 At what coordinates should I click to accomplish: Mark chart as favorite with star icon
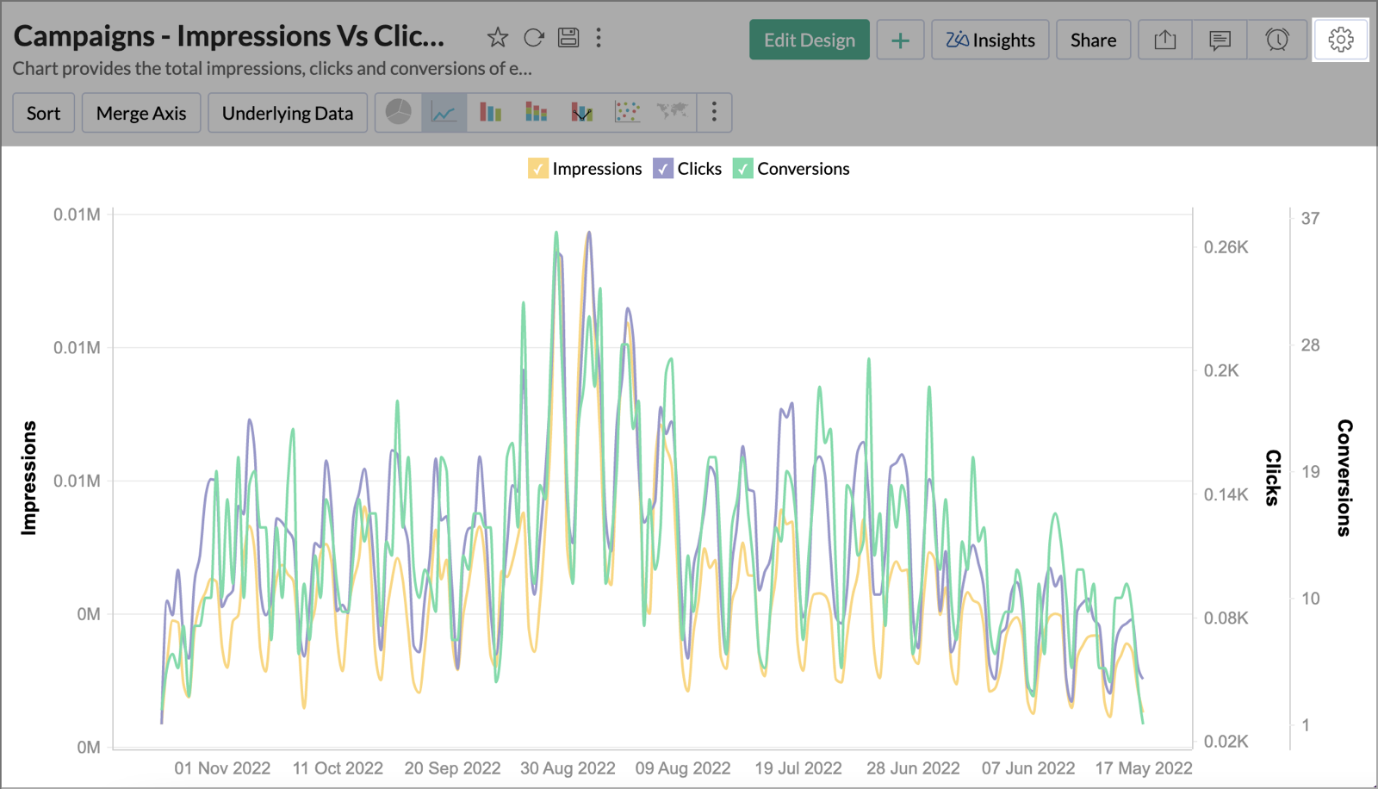(497, 38)
